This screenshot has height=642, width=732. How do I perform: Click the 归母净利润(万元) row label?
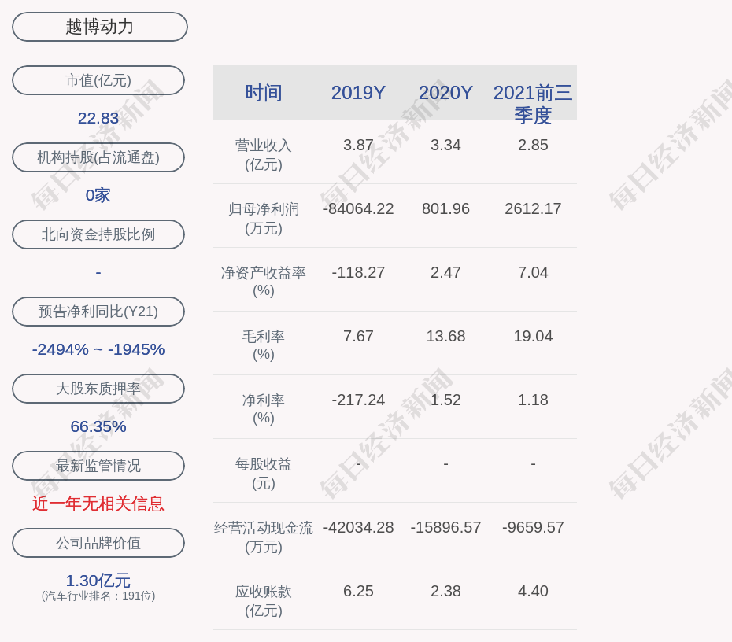pos(264,219)
